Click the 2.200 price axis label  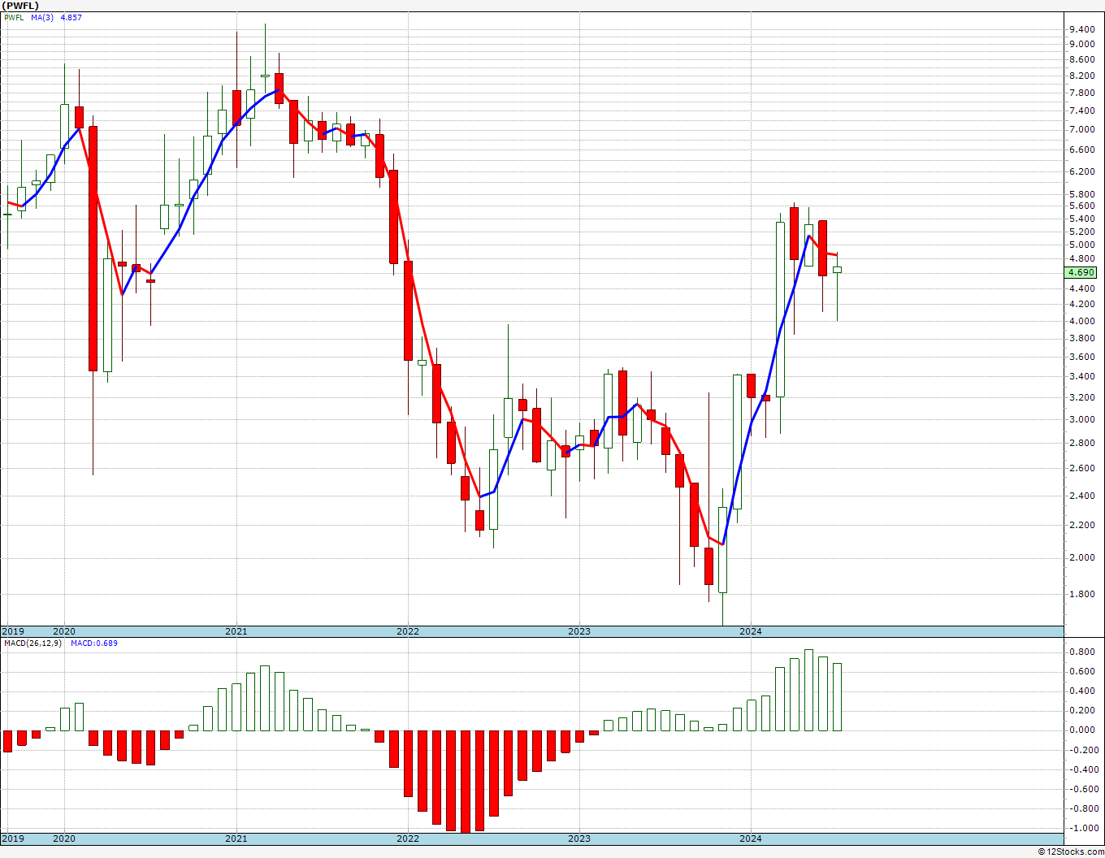pos(1083,525)
